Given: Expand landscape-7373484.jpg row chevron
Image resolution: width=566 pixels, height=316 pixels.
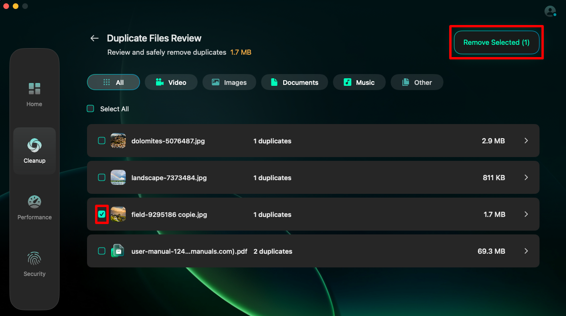Looking at the screenshot, I should [526, 177].
